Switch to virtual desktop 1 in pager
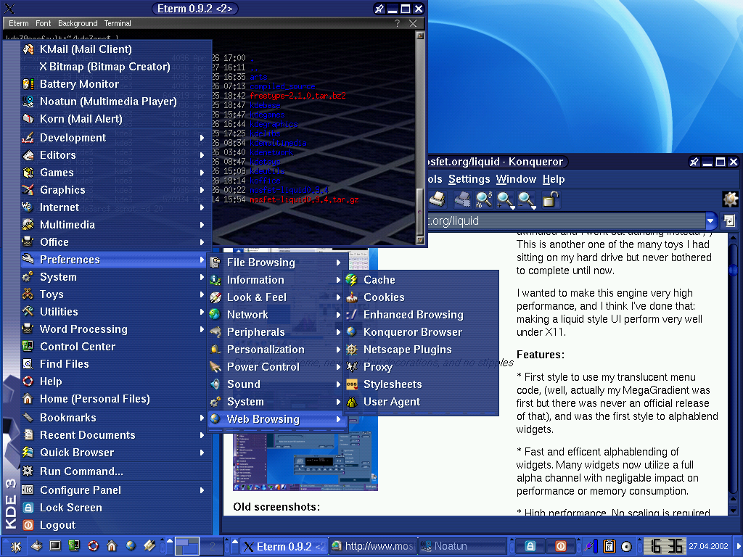 click(186, 546)
